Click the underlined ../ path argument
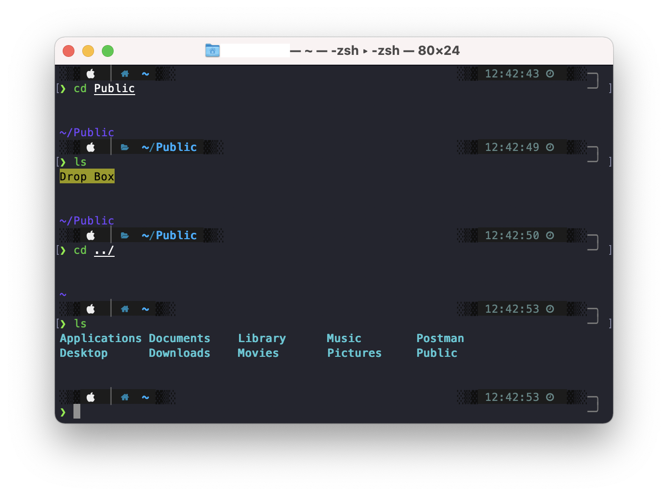 pyautogui.click(x=104, y=250)
